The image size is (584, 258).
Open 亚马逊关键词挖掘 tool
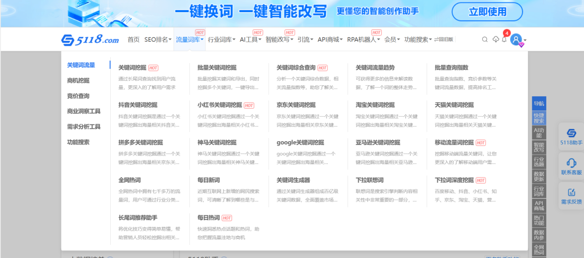[x=378, y=142]
